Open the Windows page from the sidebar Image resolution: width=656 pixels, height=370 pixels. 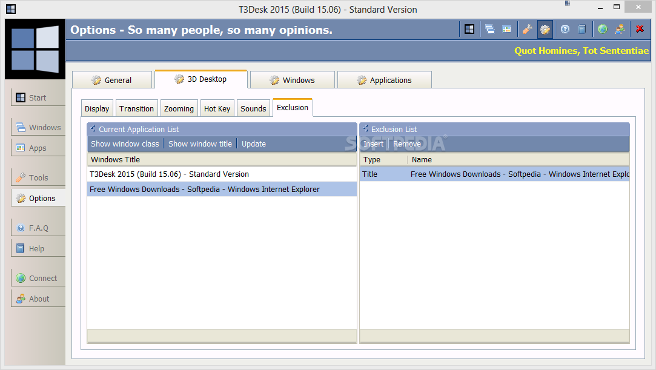38,128
